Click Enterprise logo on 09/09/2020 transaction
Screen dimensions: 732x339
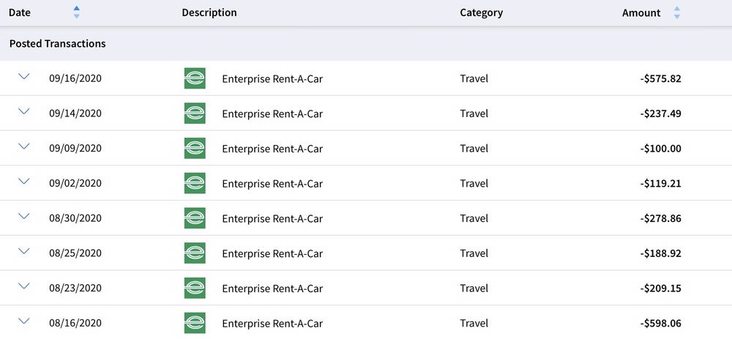pyautogui.click(x=195, y=148)
